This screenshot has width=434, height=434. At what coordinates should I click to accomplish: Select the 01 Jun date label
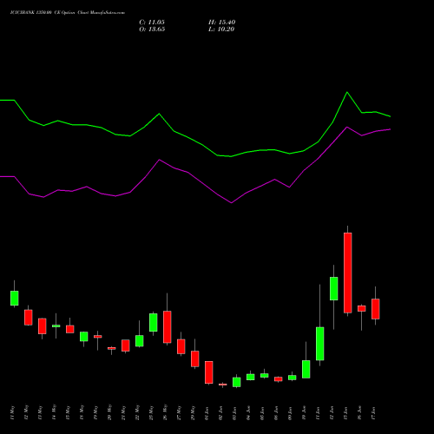pos(207,413)
